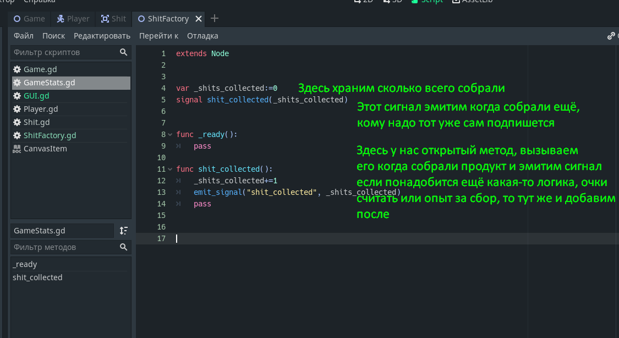The image size is (619, 338).
Task: Open ShitFactory.gd in the script list
Action: tap(50, 135)
